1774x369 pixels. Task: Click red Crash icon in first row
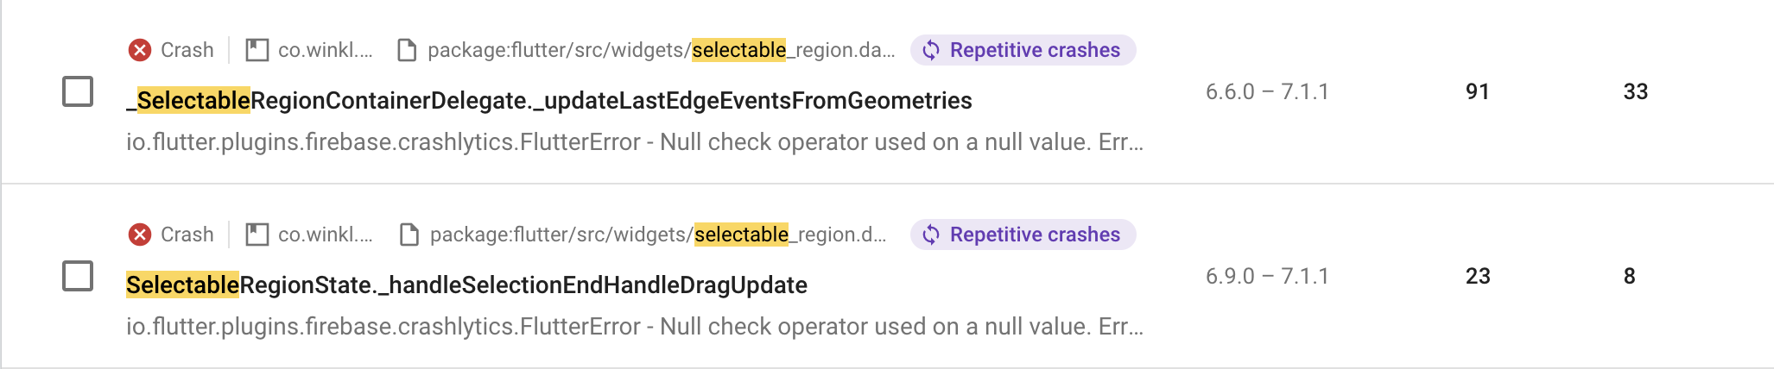point(140,50)
